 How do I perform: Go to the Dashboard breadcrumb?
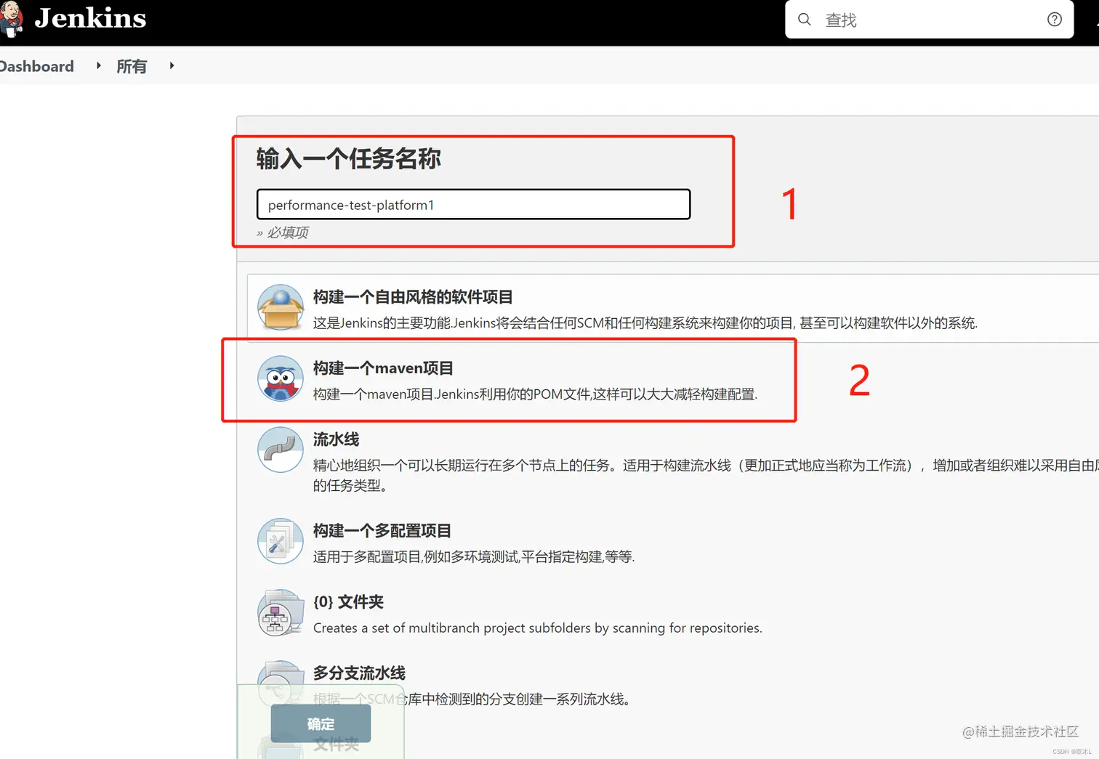(x=36, y=66)
